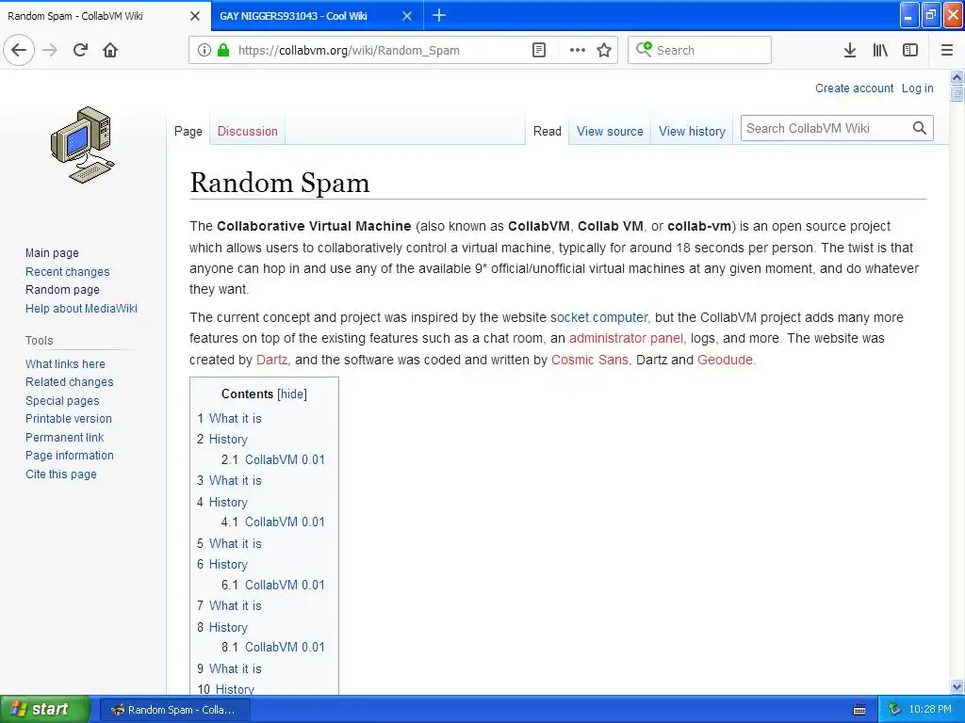Screen dimensions: 965x723
Task: Open Special pages link
Action: [x=62, y=400]
